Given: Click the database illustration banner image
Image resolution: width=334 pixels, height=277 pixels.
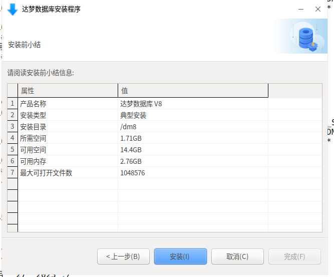Looking at the screenshot, I should [301, 36].
